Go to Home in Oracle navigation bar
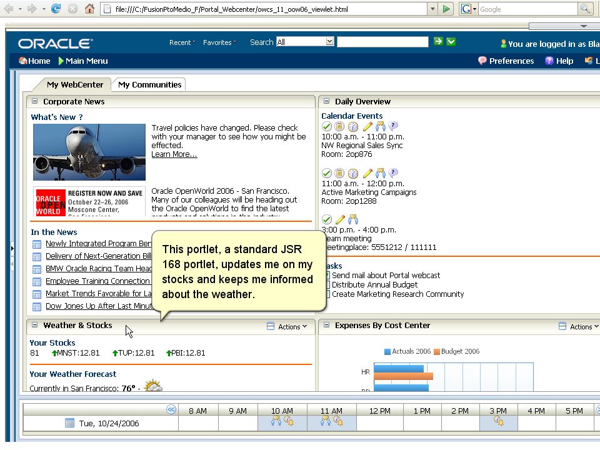Image resolution: width=600 pixels, height=450 pixels. pyautogui.click(x=34, y=61)
